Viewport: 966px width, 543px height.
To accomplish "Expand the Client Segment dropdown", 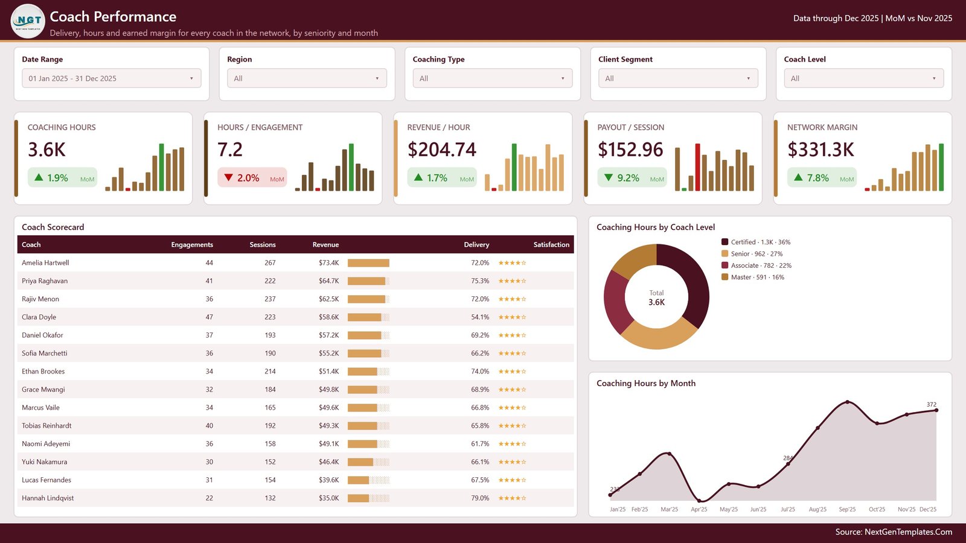I will coord(678,78).
